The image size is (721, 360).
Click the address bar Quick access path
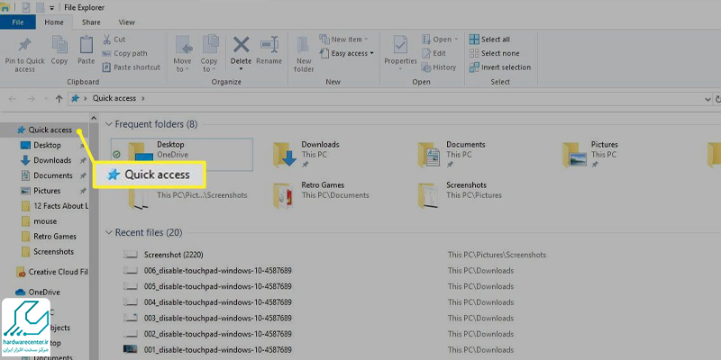(114, 98)
